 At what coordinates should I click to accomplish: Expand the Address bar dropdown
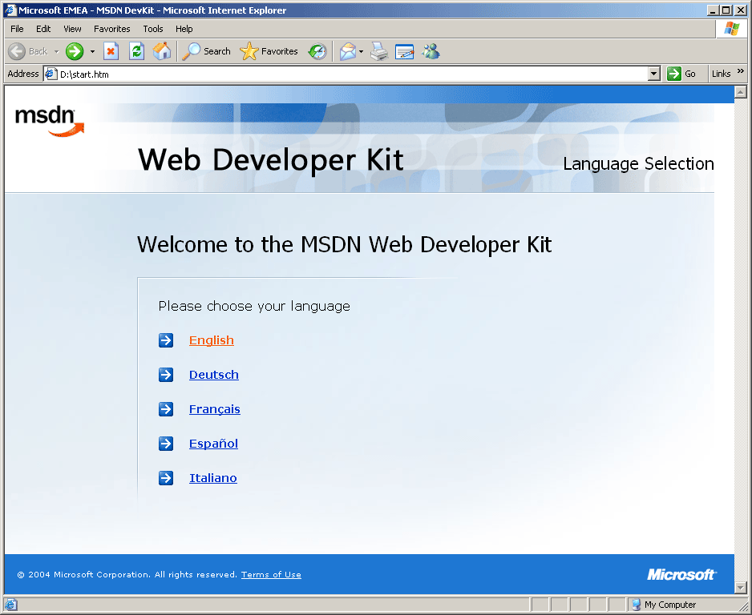tap(654, 74)
